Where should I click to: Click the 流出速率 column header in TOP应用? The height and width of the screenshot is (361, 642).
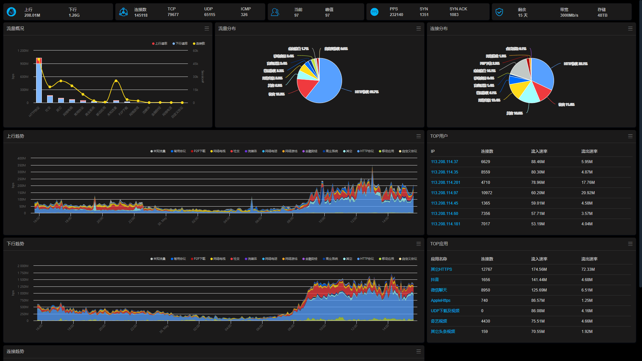(589, 259)
